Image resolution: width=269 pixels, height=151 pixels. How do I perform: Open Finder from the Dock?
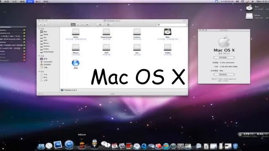tap(41, 146)
